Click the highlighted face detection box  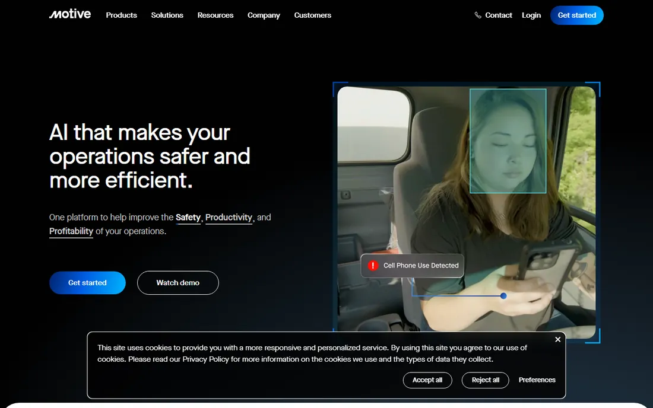[508, 141]
